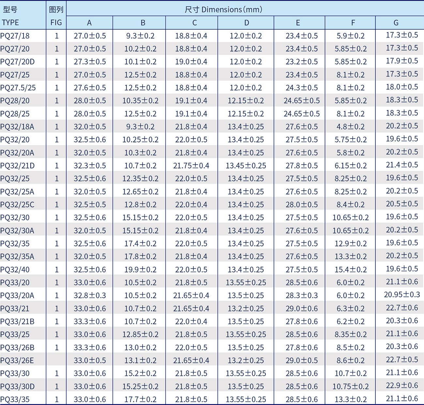Image resolution: width=424 pixels, height=405 pixels.
Task: Click the 20.95±0.3 value in column G
Action: coord(402,295)
